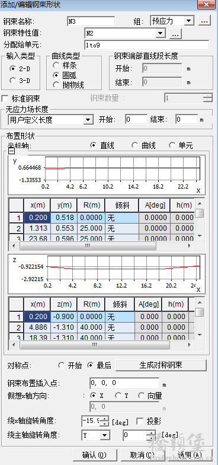
Task: Increase 绕主轴旋转角度 with up spinner
Action: pos(151,433)
